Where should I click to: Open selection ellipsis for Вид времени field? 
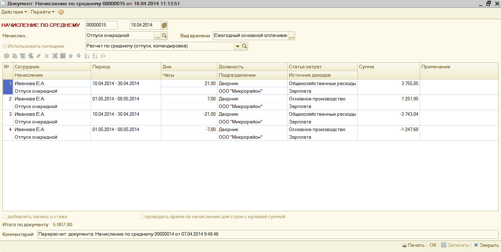tap(291, 36)
